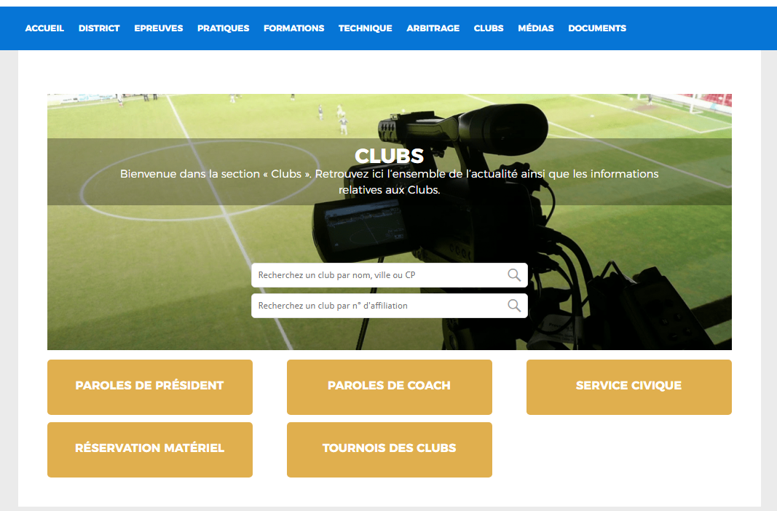Viewport: 777px width, 511px height.
Task: Click the affiliation number search magnifier icon
Action: [514, 306]
